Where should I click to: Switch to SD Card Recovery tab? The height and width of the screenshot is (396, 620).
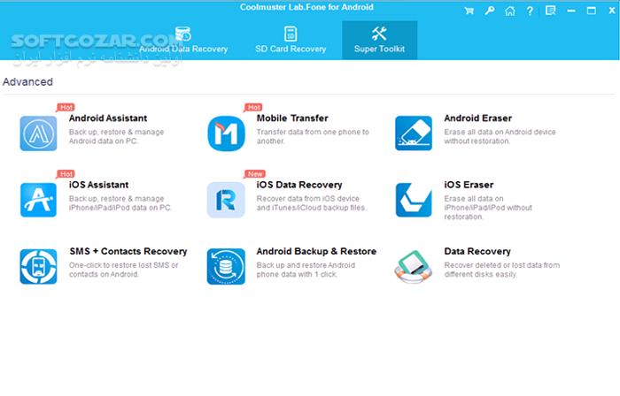point(291,41)
